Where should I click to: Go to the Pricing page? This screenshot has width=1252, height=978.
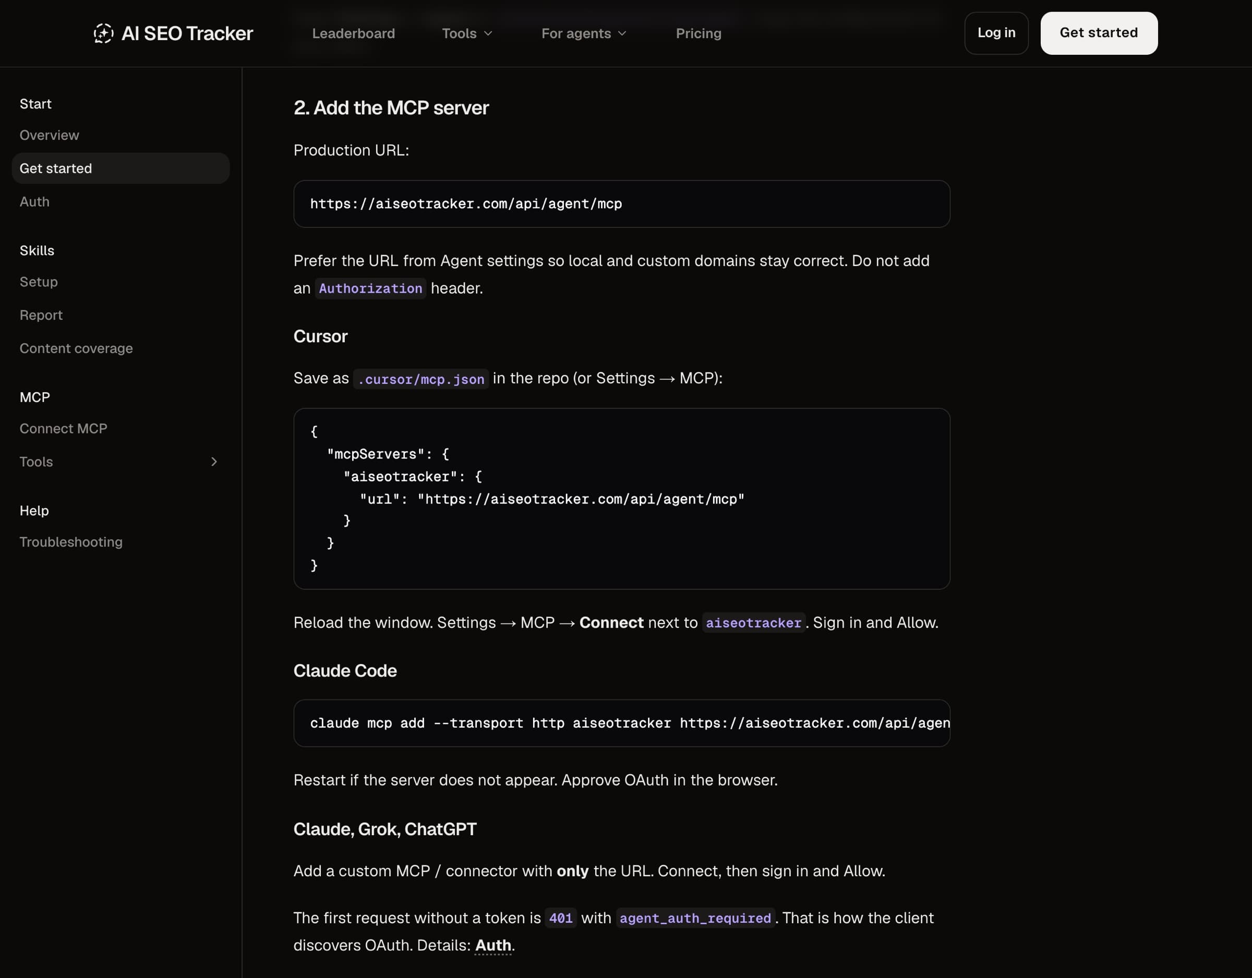pos(698,33)
